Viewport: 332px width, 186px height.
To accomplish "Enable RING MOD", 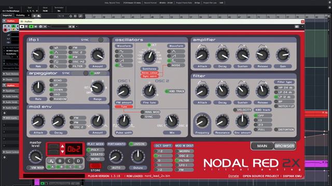I will click(x=150, y=112).
